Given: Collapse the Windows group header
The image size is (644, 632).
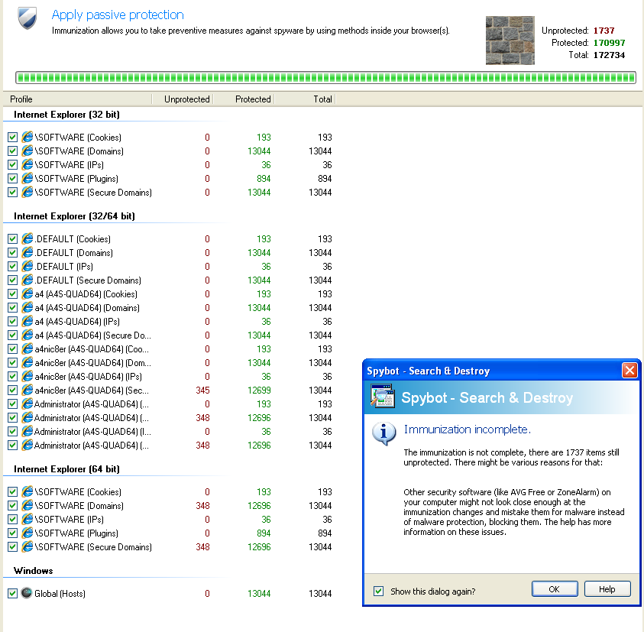Looking at the screenshot, I should 34,571.
